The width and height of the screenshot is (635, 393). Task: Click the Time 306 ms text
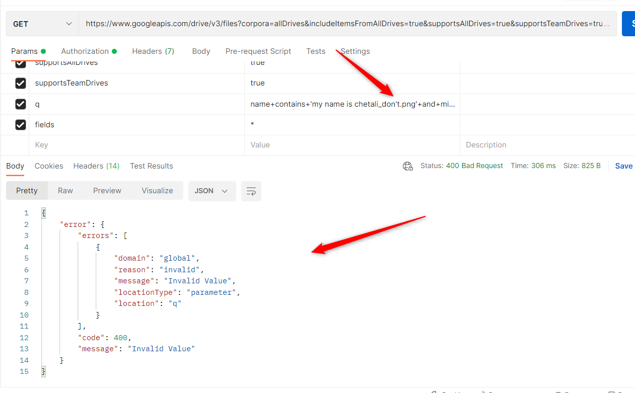pos(533,166)
